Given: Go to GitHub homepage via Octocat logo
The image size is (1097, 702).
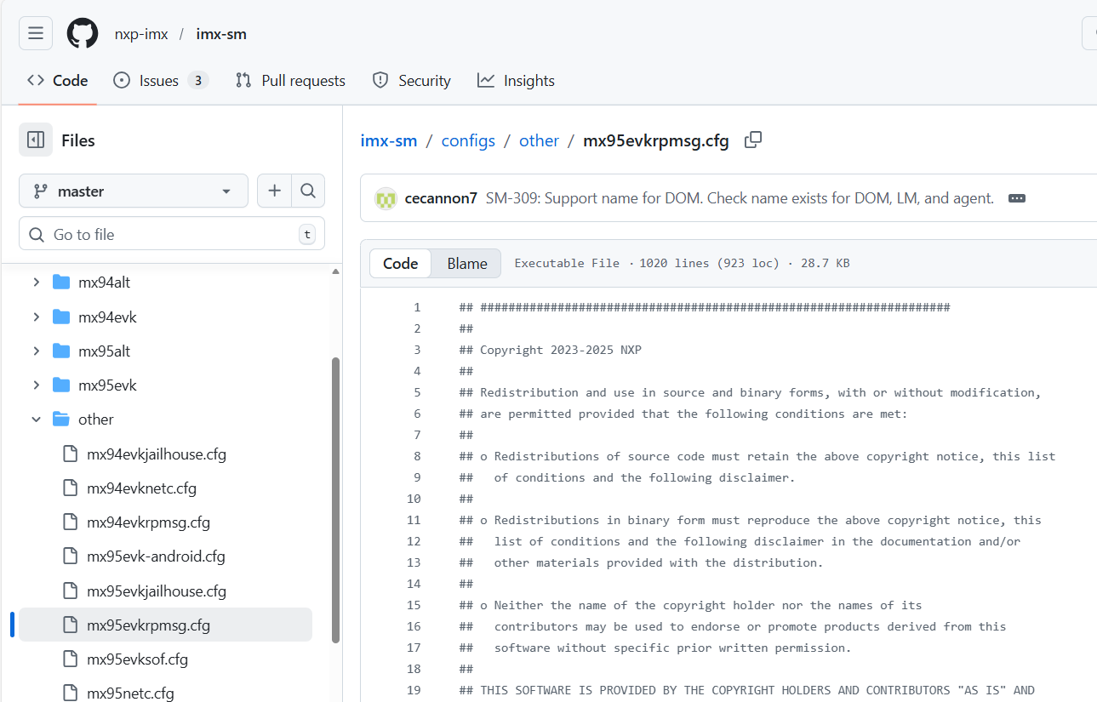Looking at the screenshot, I should pos(83,34).
